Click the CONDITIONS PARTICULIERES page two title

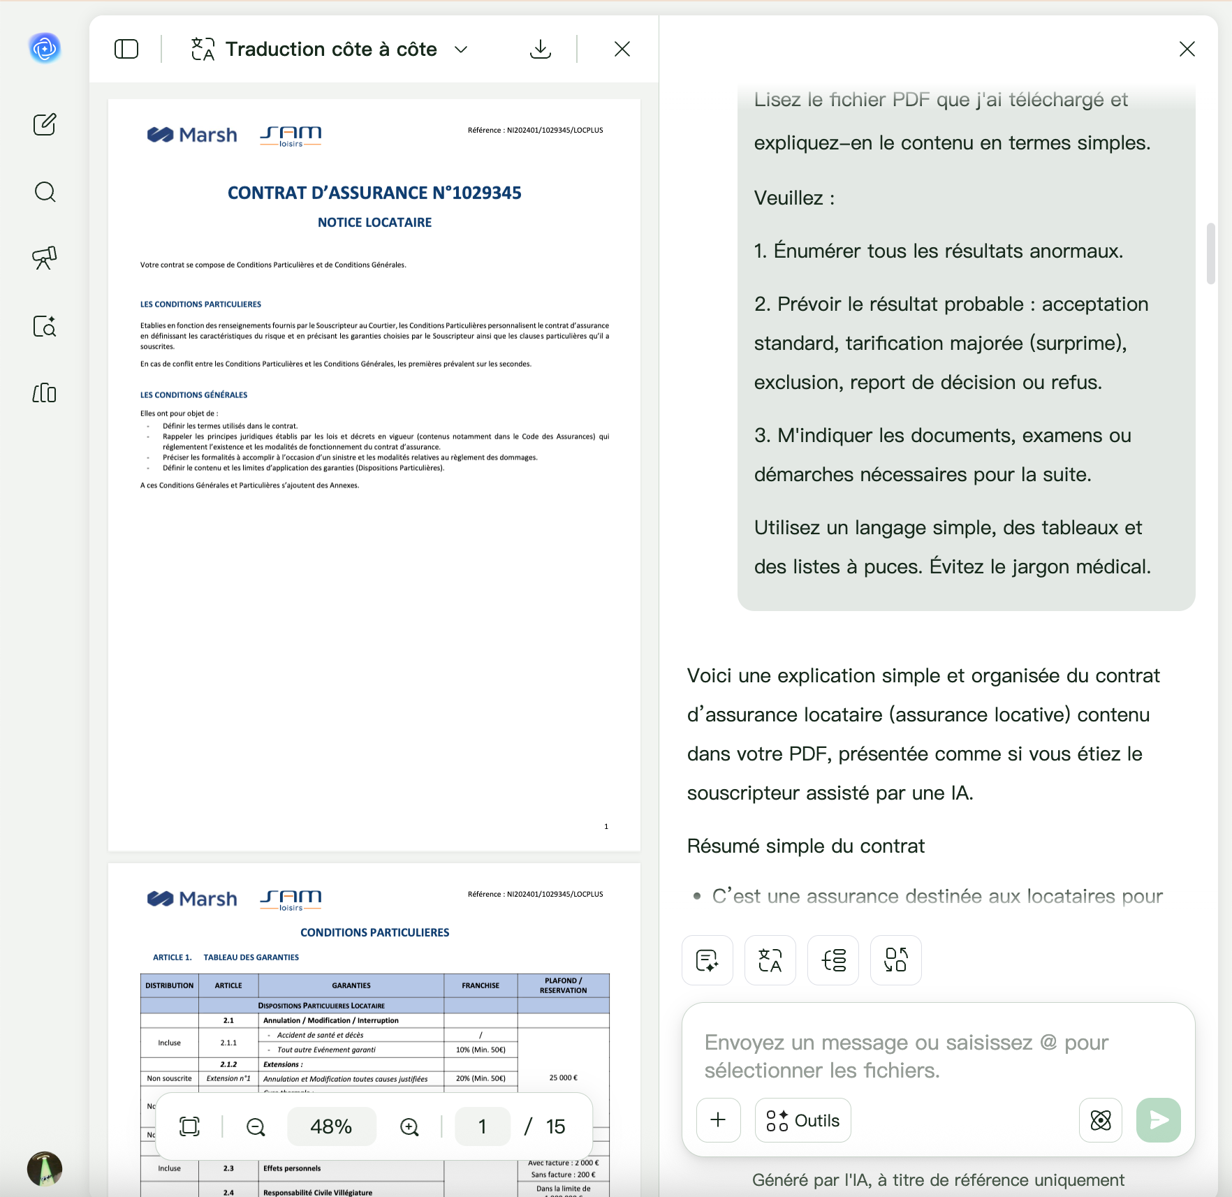click(374, 932)
